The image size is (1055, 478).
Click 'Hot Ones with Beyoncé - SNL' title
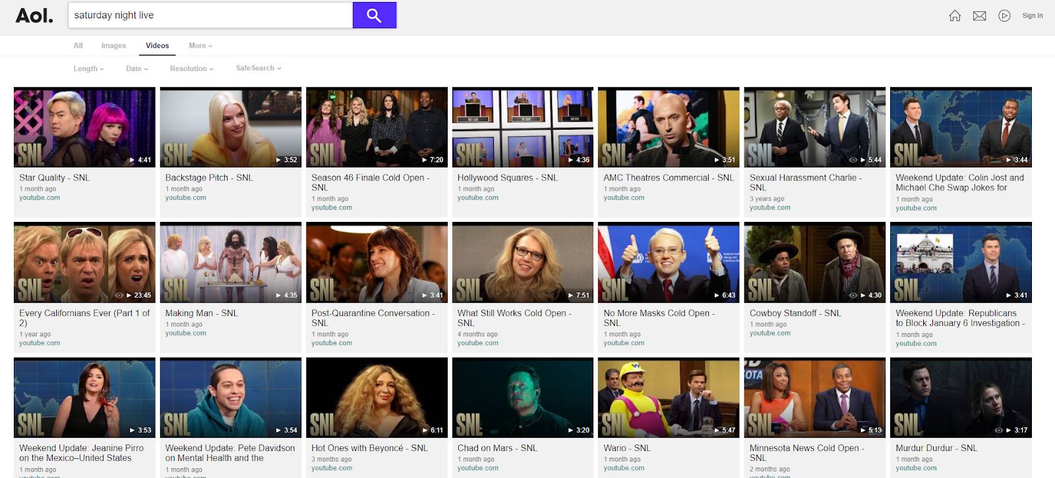tap(369, 448)
